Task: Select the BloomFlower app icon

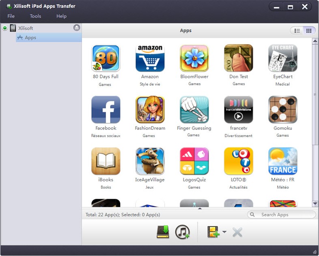Action: [194, 58]
